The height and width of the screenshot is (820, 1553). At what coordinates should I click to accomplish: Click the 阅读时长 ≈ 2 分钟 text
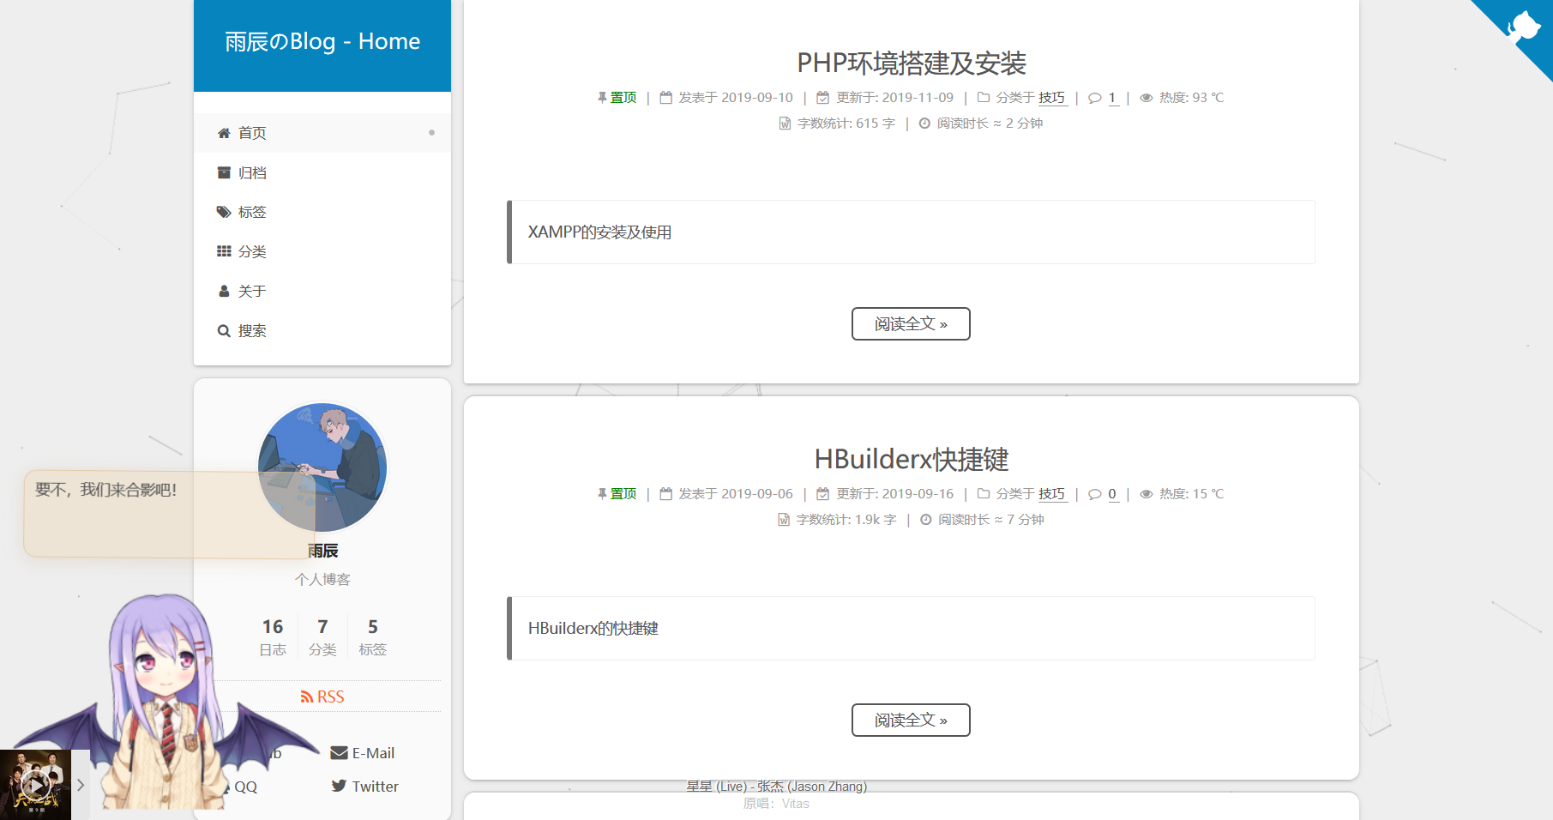point(990,124)
